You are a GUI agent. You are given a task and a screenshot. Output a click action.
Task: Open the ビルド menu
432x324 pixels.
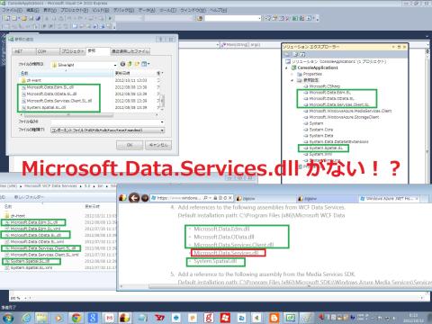pos(101,10)
